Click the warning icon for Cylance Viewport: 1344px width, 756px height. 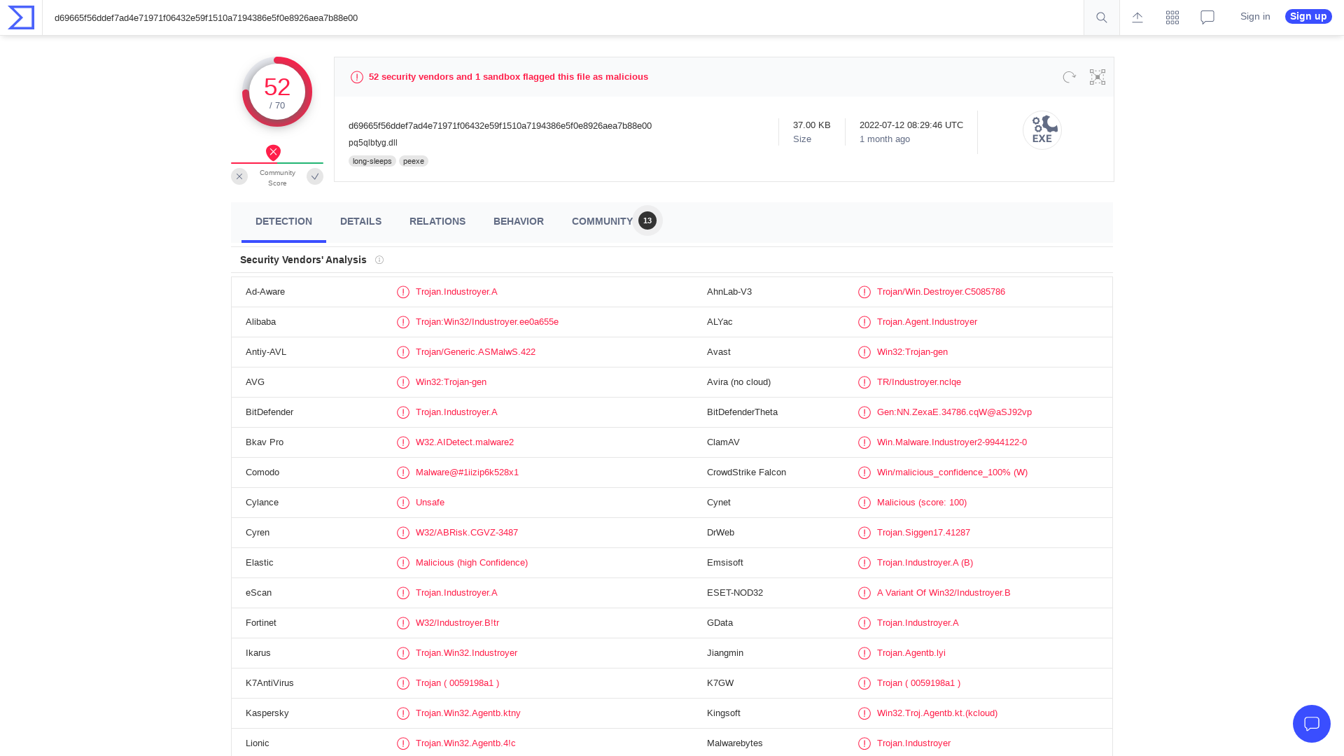(x=403, y=503)
